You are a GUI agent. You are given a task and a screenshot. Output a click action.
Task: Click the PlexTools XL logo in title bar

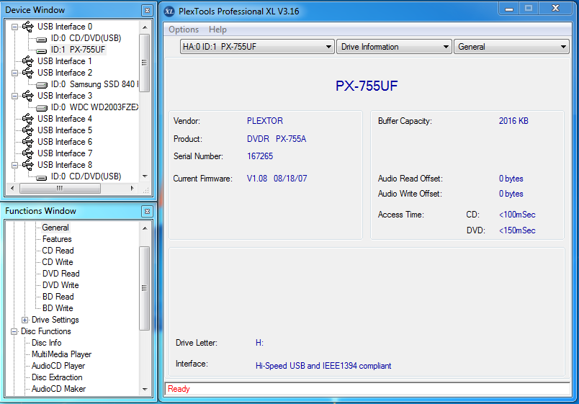[169, 12]
